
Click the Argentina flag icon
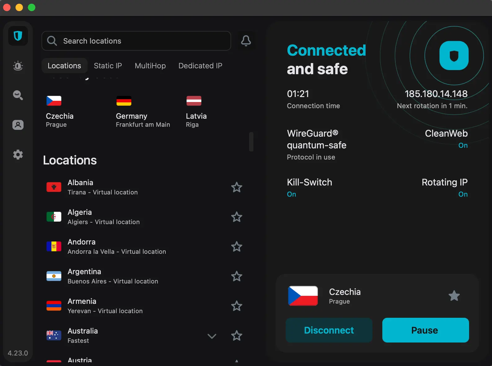point(54,276)
